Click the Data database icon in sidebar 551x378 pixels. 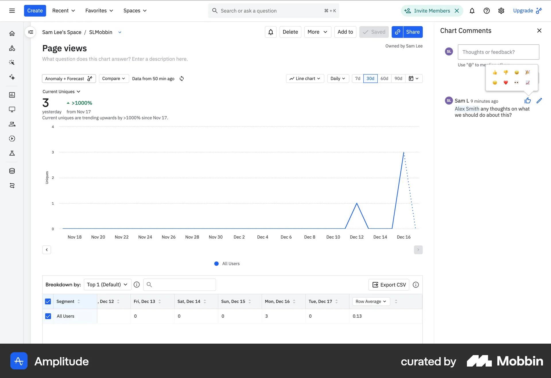(x=12, y=171)
